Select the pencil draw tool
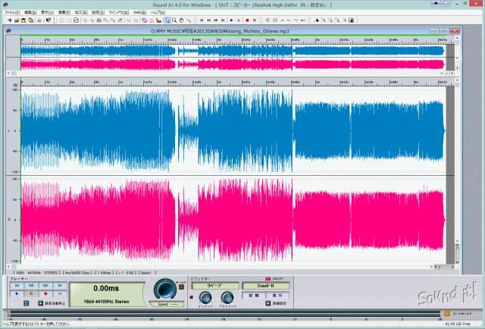The height and width of the screenshot is (329, 485). tap(189, 20)
